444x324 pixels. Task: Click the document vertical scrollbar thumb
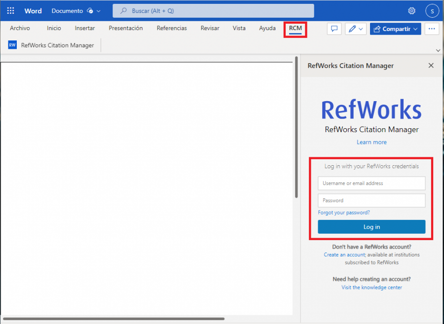(296, 127)
